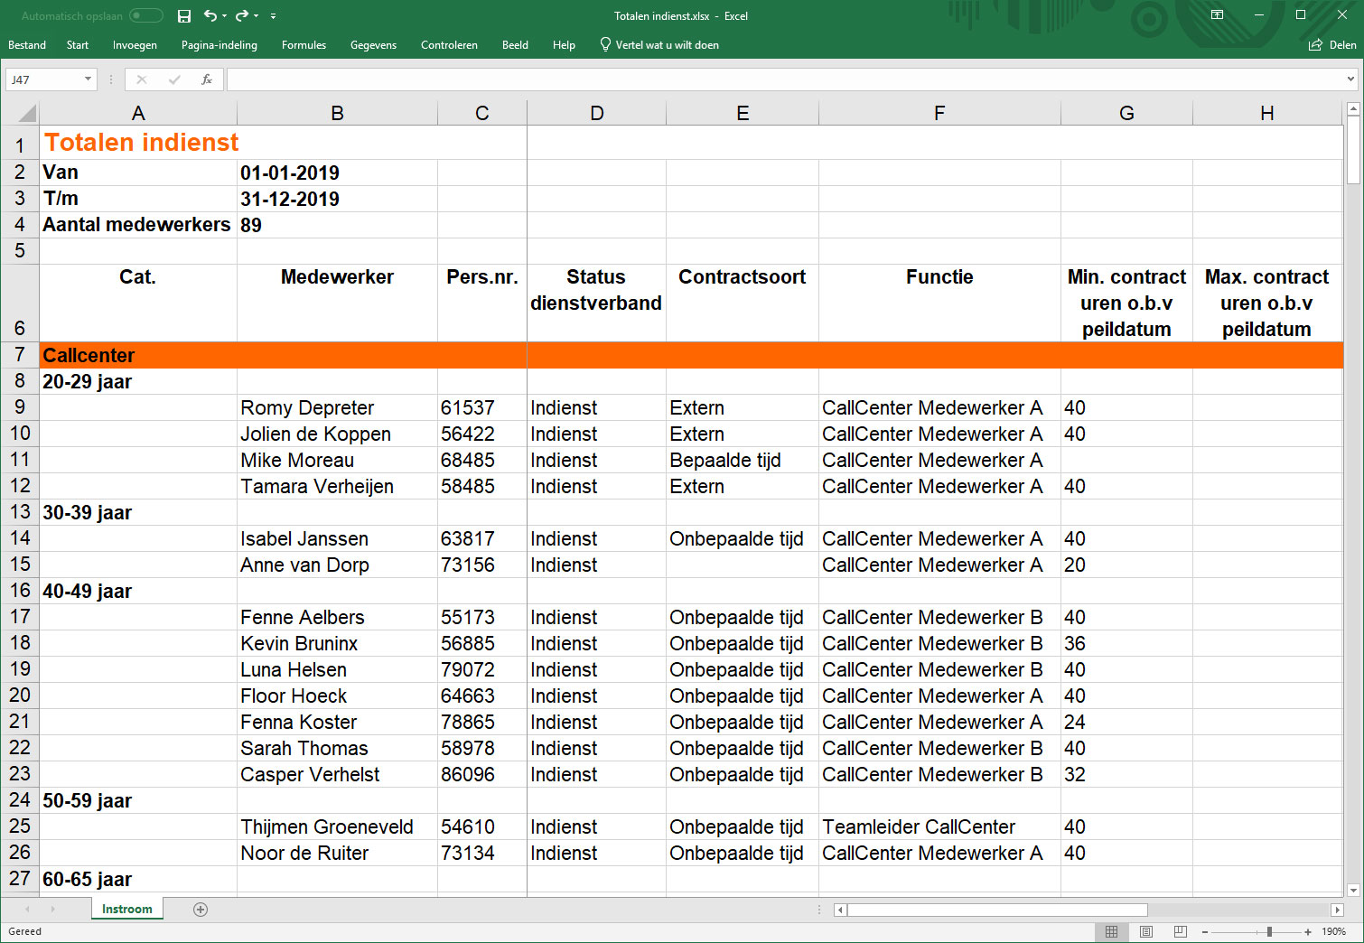Open the Controleren ribbon tab
This screenshot has width=1364, height=943.
(449, 45)
